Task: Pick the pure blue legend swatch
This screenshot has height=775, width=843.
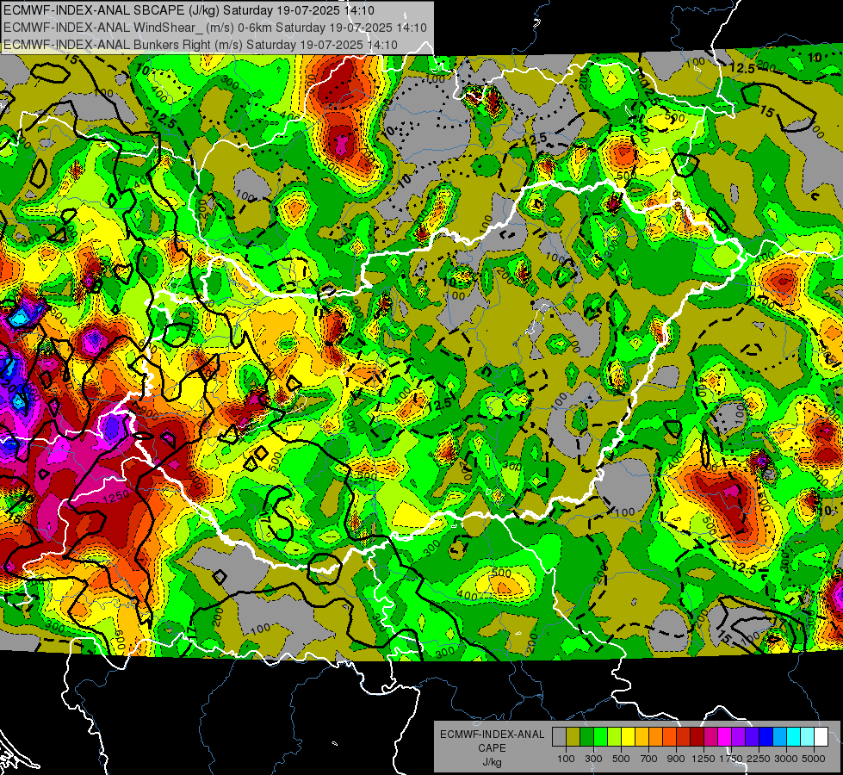Action: click(766, 737)
